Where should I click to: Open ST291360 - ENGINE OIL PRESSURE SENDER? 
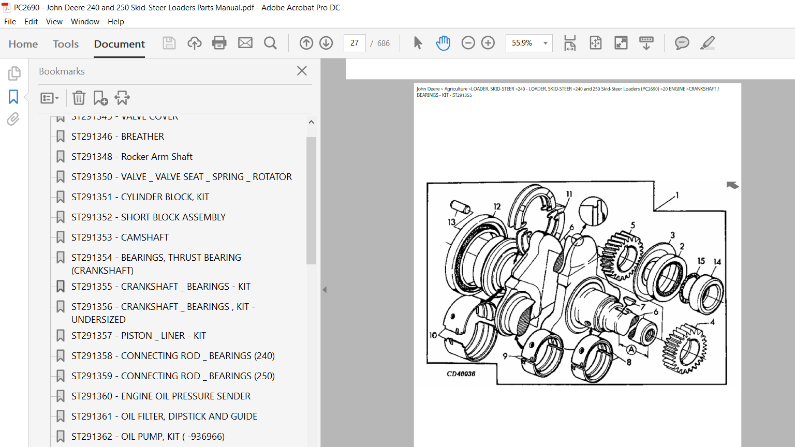tap(161, 396)
